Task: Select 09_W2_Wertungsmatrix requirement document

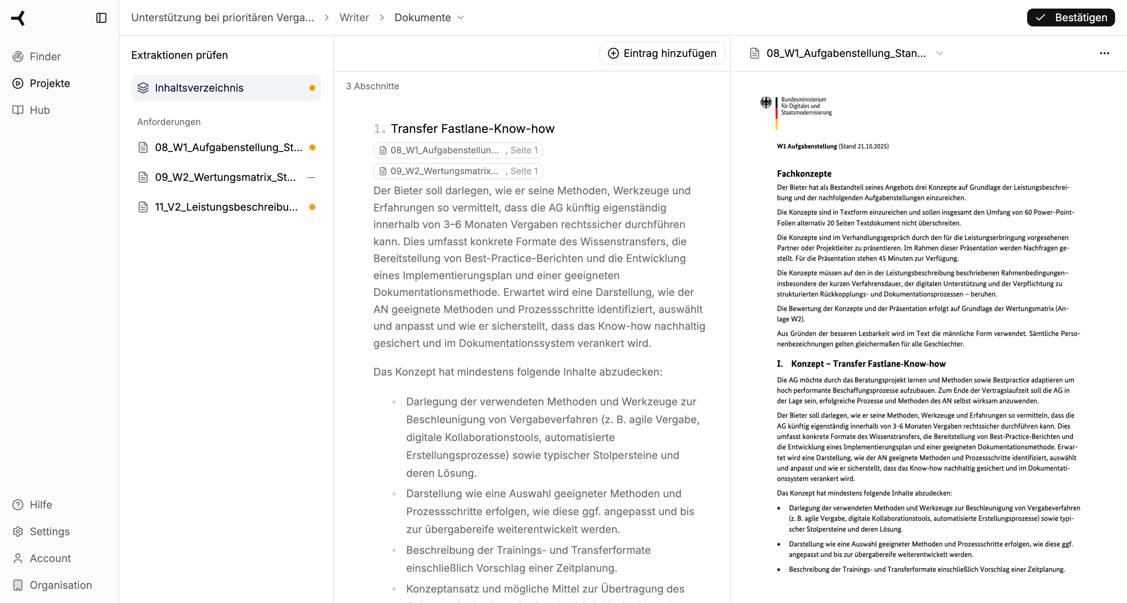Action: click(x=225, y=177)
